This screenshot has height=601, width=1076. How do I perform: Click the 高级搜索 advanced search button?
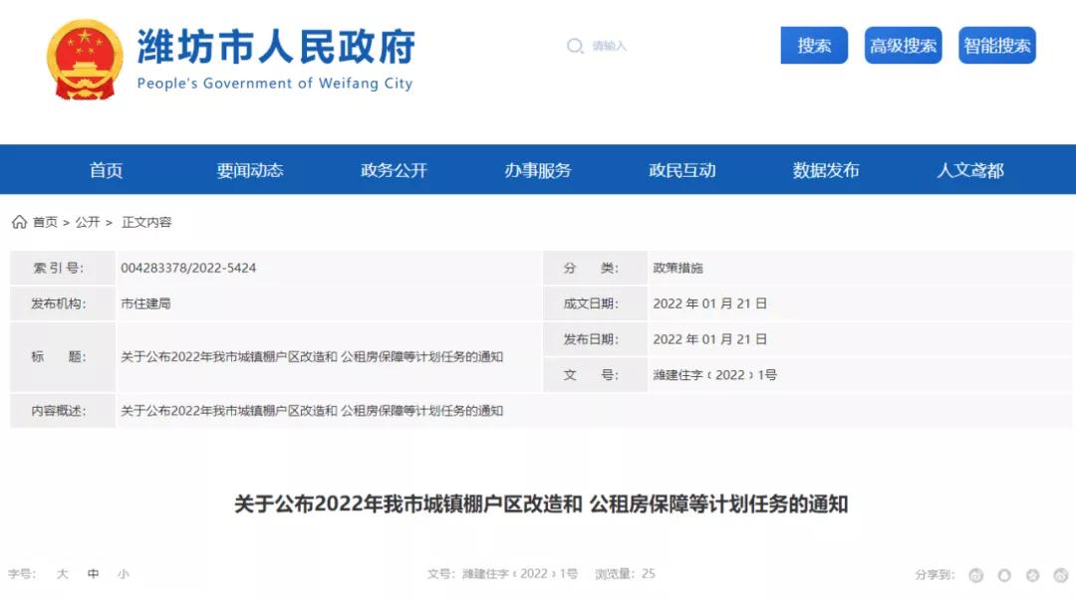point(902,46)
